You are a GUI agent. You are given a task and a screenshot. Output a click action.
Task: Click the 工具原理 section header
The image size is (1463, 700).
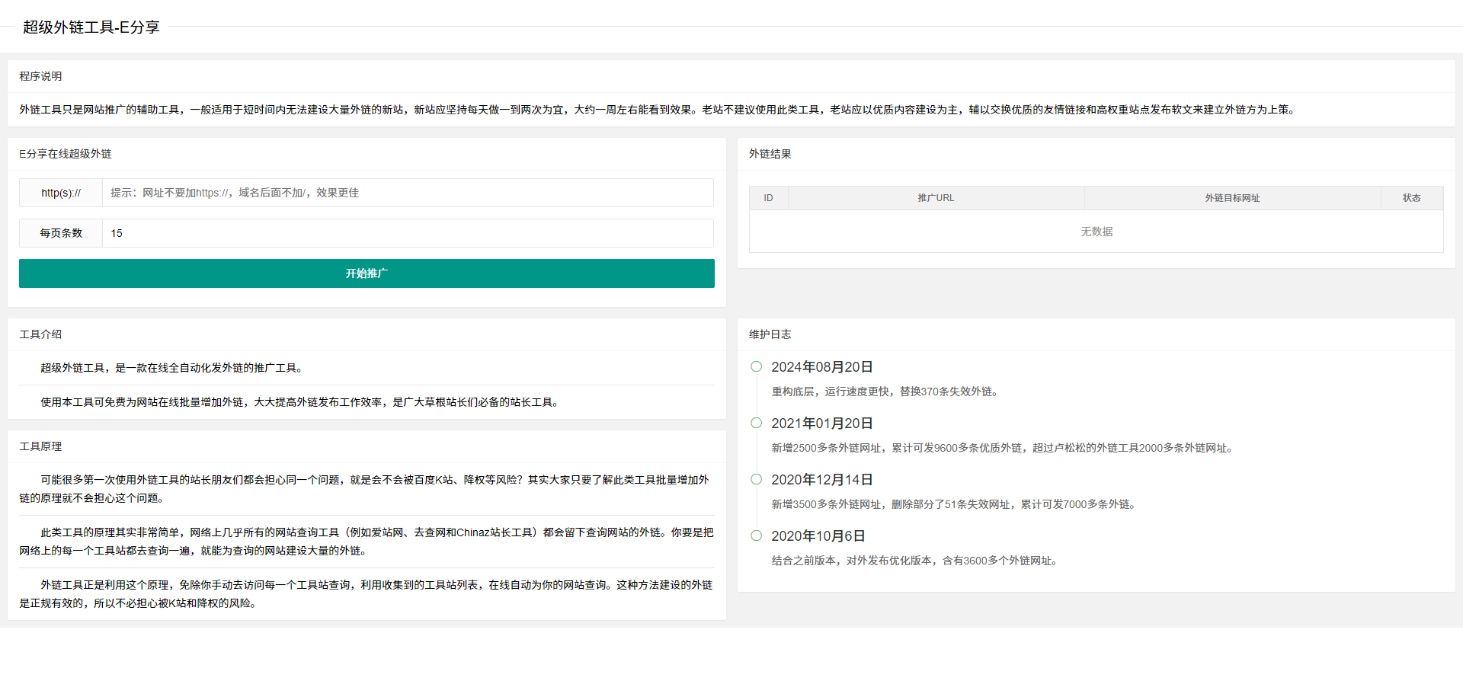click(x=41, y=446)
